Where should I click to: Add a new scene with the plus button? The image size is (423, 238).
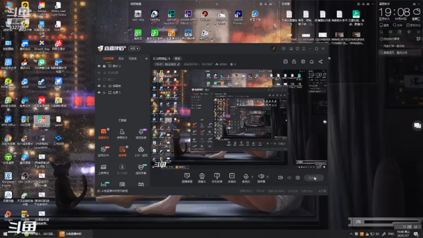(x=146, y=58)
